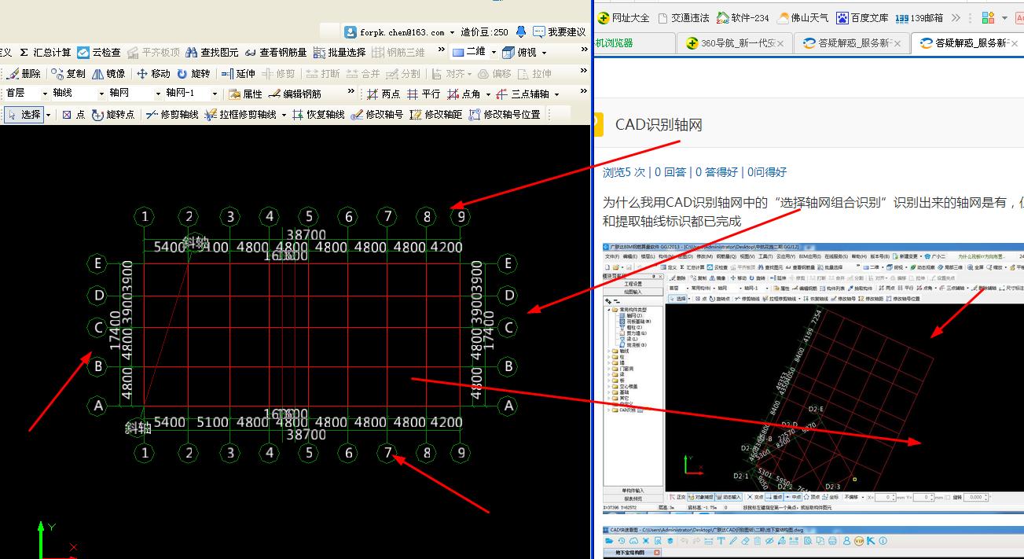This screenshot has height=559, width=1024.
Task: Open the 属性 properties panel
Action: 245,94
